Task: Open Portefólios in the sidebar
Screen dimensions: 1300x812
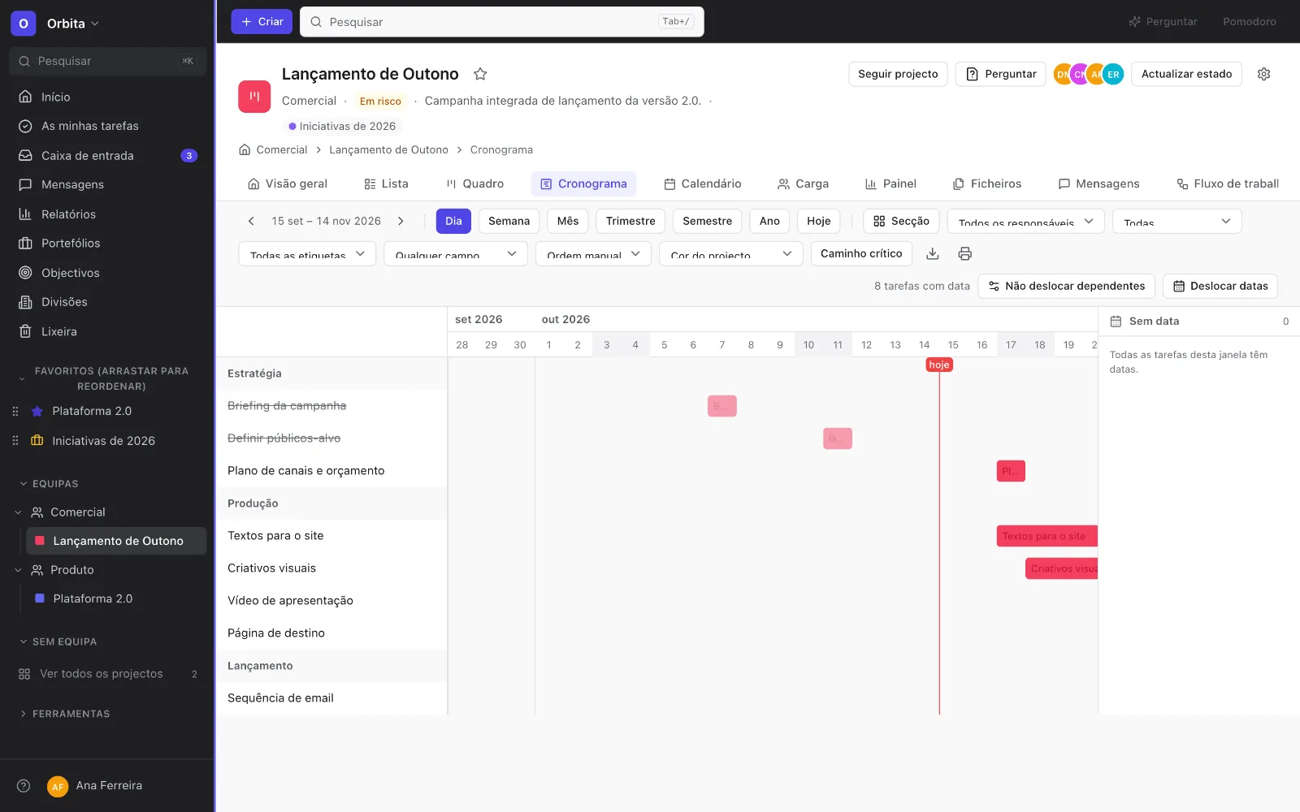Action: tap(107, 243)
